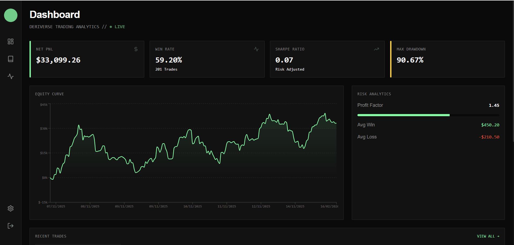Click the Dashboard page title

tap(54, 14)
